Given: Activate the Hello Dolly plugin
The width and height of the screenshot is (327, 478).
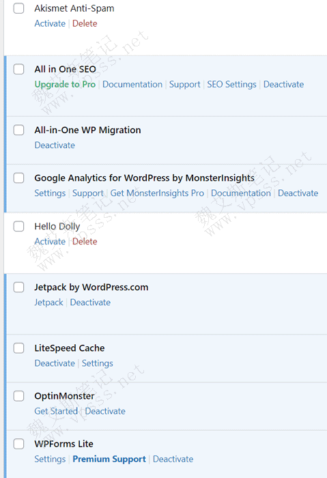Looking at the screenshot, I should click(50, 242).
